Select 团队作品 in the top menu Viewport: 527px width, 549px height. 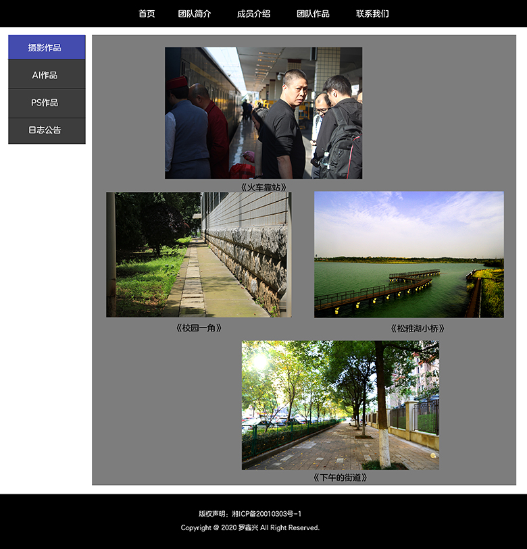point(313,14)
